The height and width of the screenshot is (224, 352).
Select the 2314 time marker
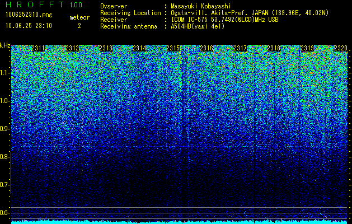(x=139, y=48)
